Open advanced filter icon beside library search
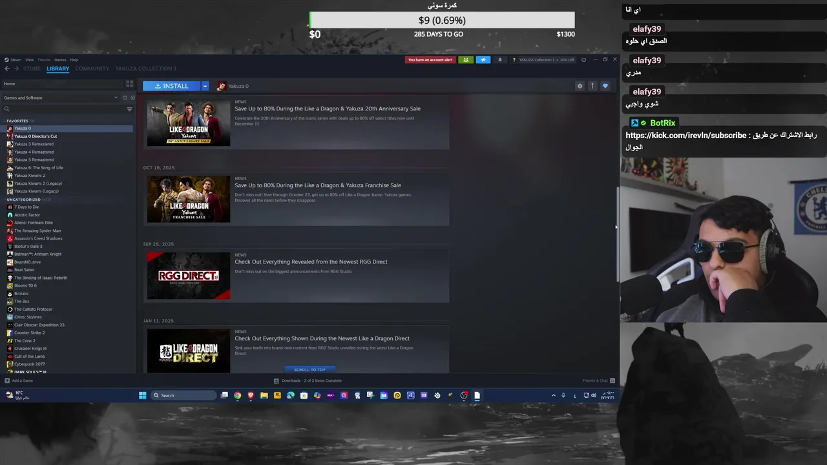The width and height of the screenshot is (827, 465). tap(129, 109)
